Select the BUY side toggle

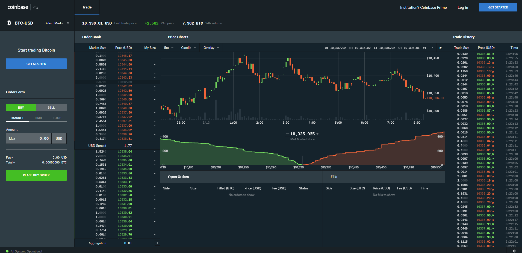(21, 108)
